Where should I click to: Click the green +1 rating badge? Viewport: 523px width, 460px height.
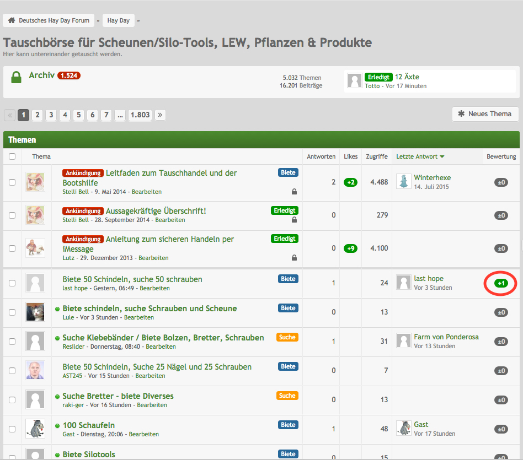[500, 283]
